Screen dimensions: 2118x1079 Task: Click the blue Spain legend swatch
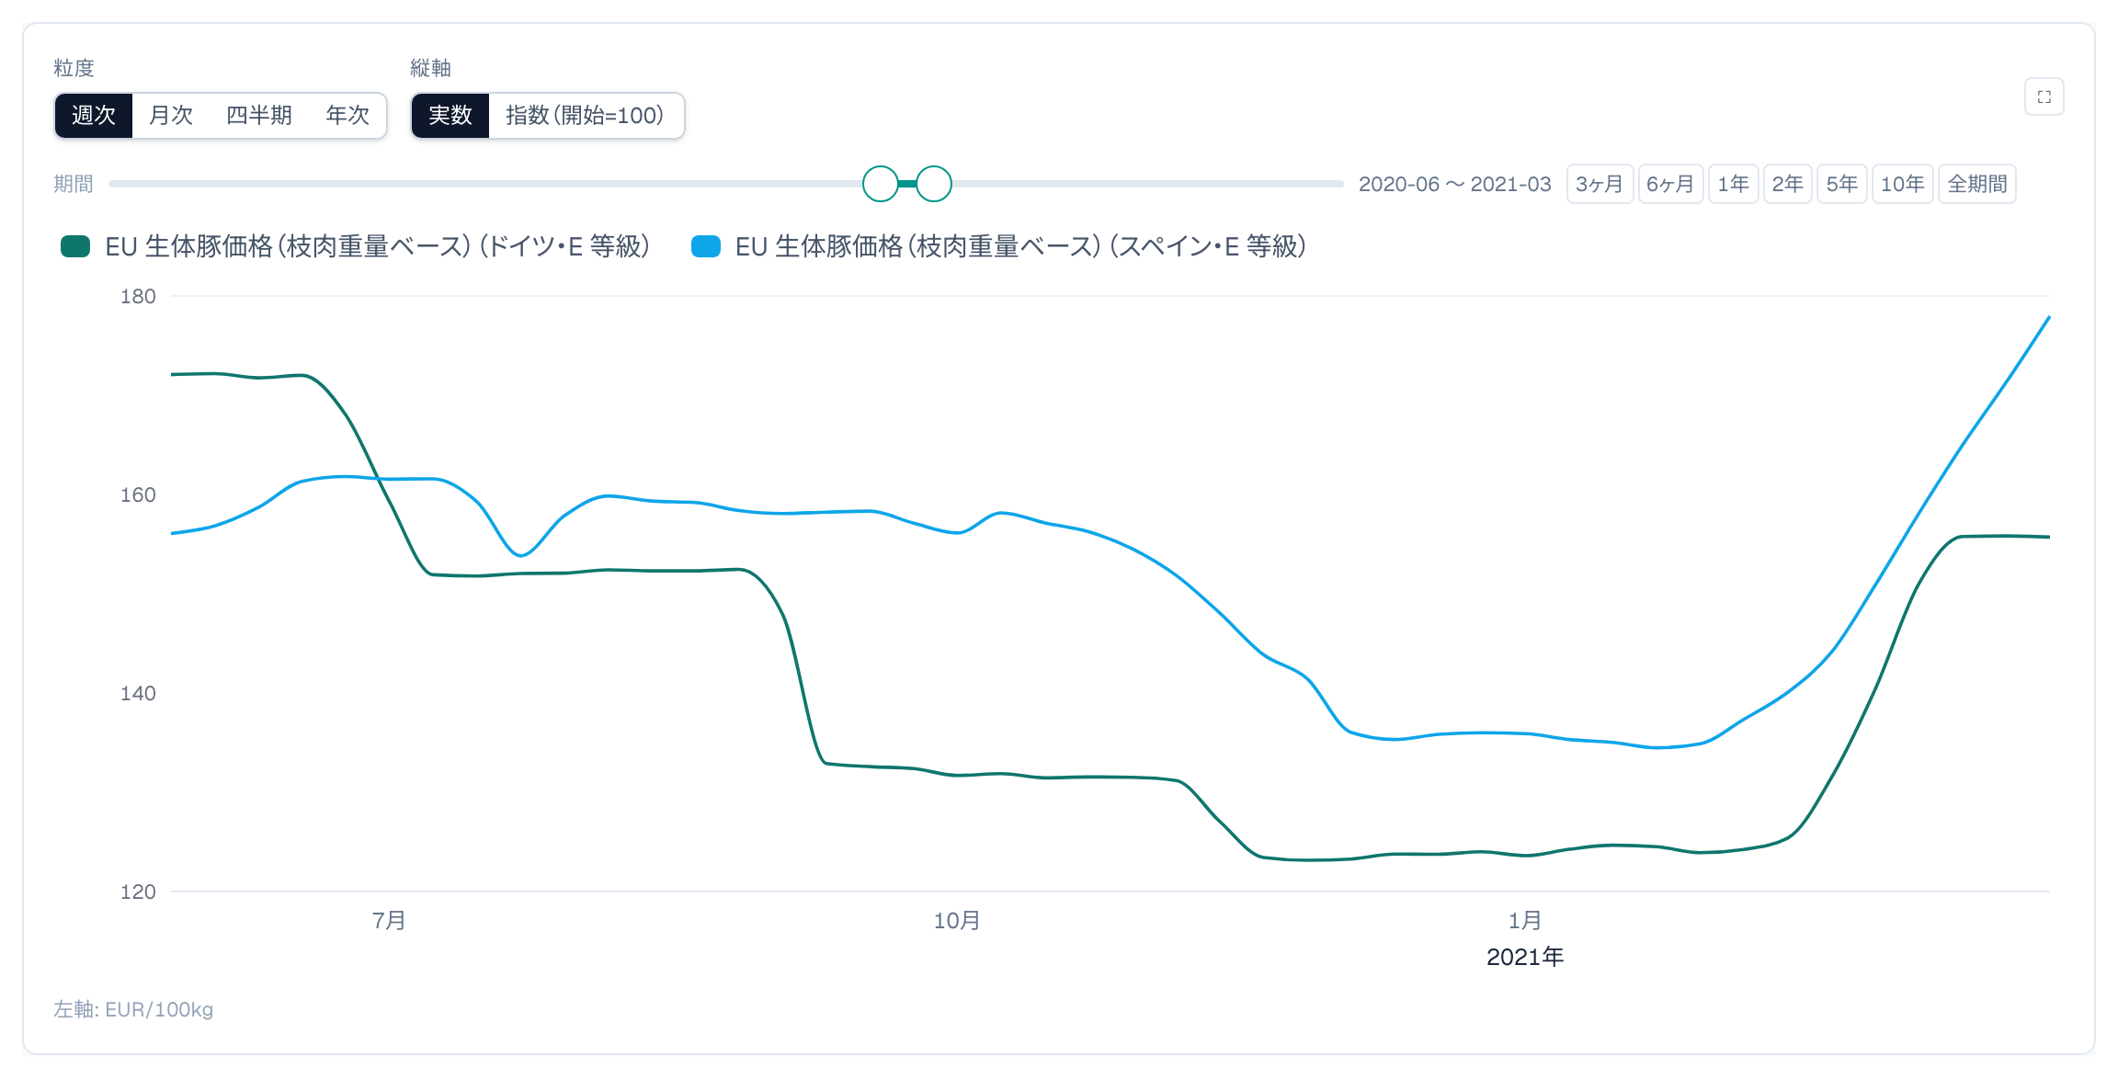(x=706, y=246)
